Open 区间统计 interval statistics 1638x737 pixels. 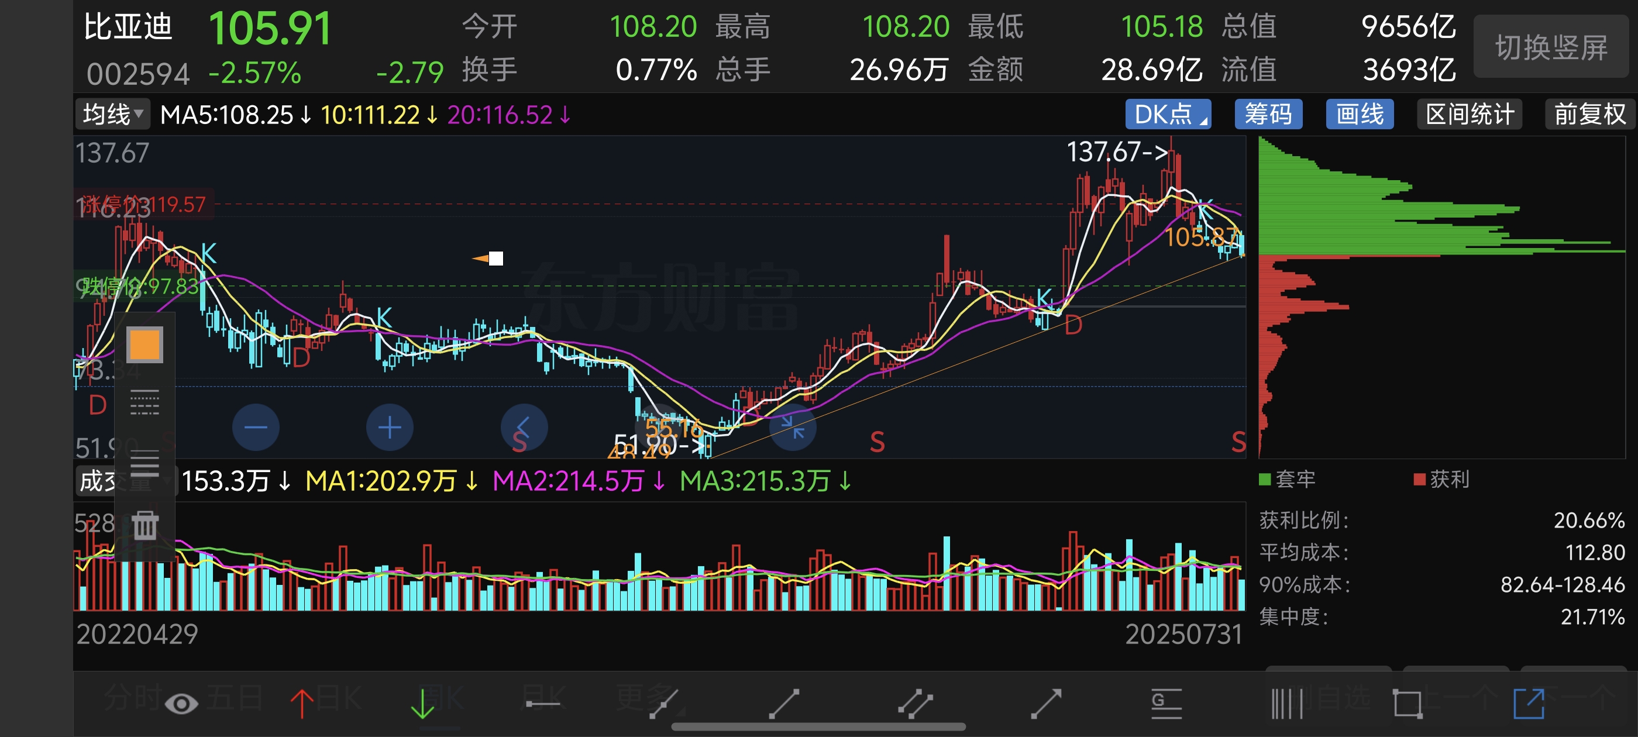click(1470, 115)
